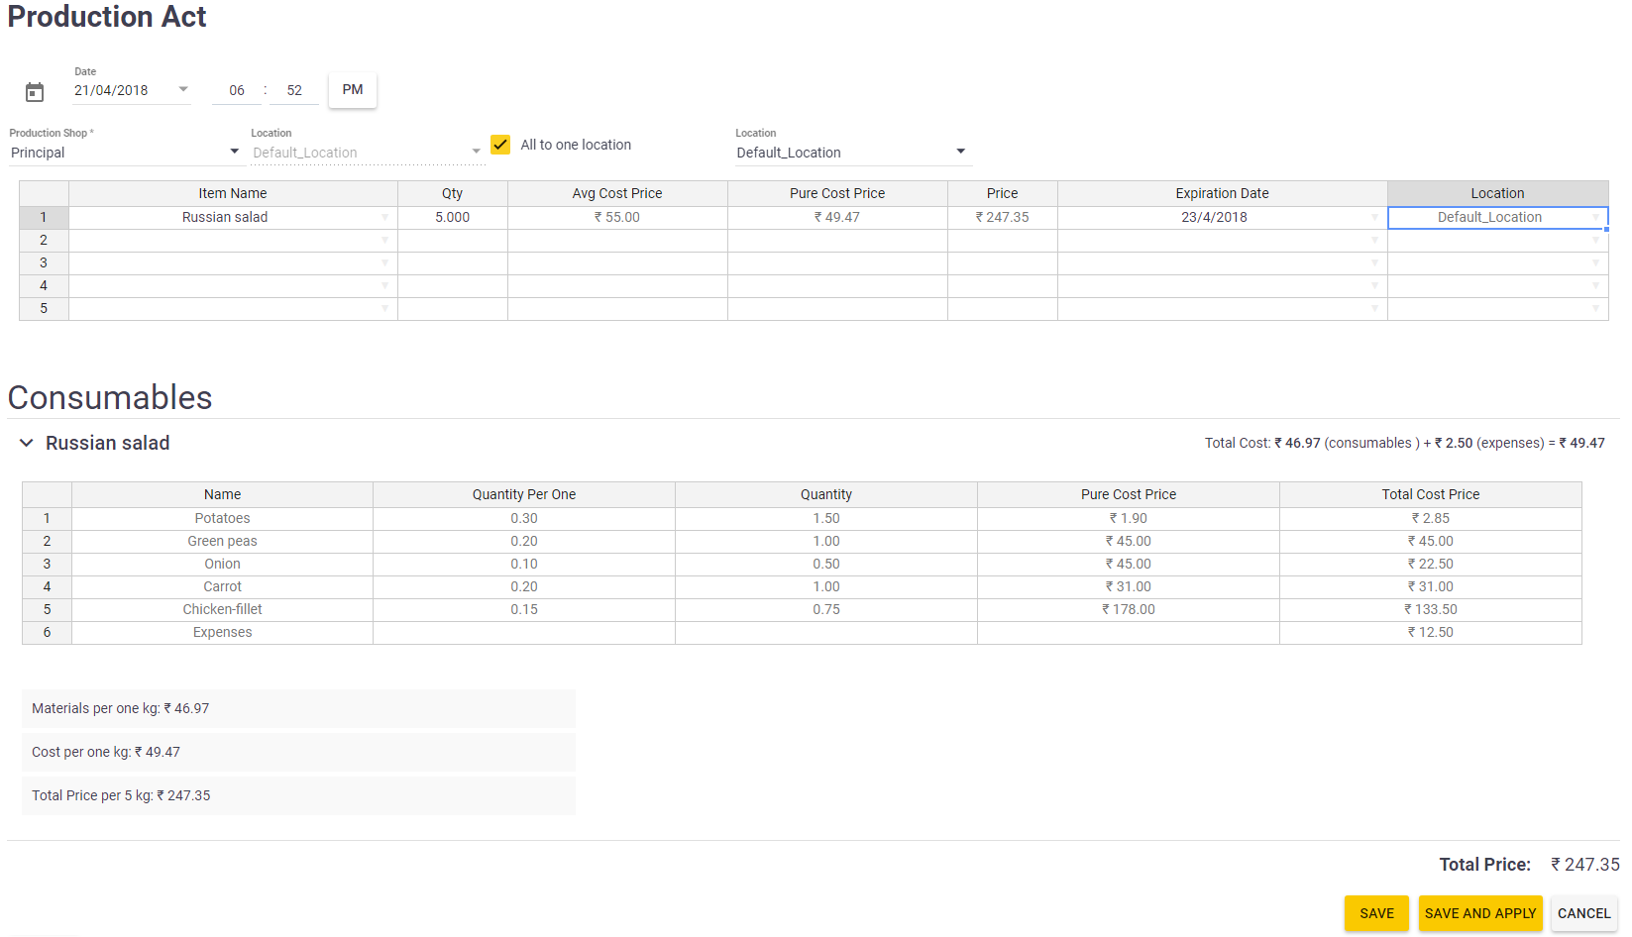Screen dimensions: 1632x937
Task: Select row header 1 in items table
Action: tap(44, 217)
